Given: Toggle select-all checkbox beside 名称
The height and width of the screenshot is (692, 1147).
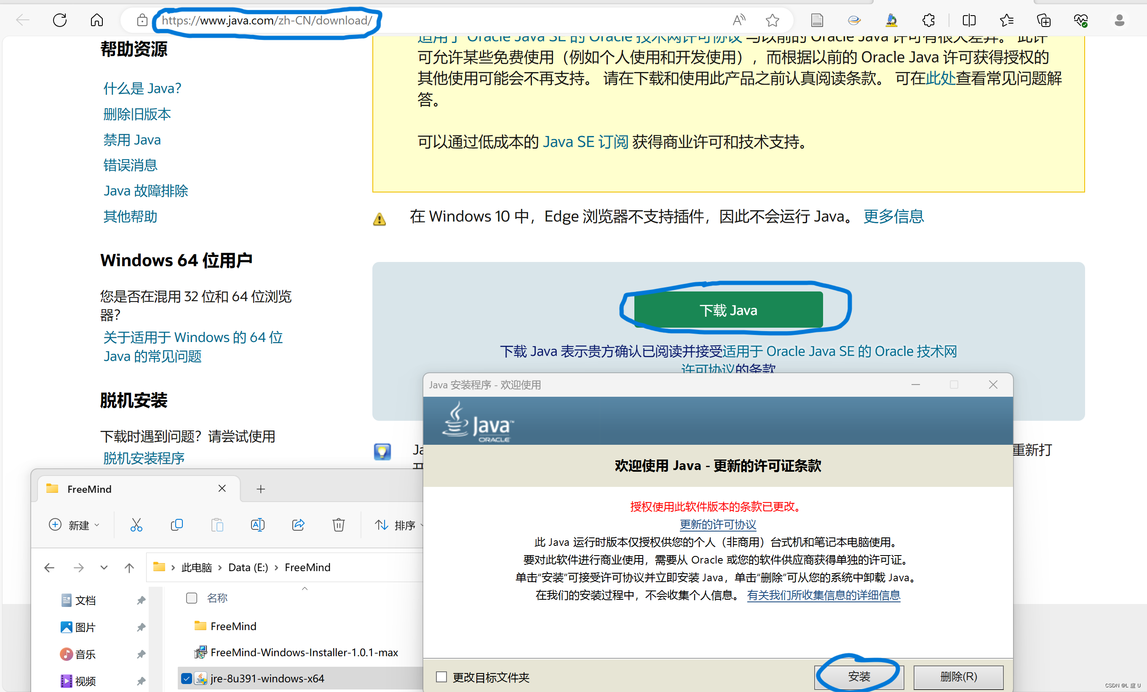Looking at the screenshot, I should click(191, 598).
